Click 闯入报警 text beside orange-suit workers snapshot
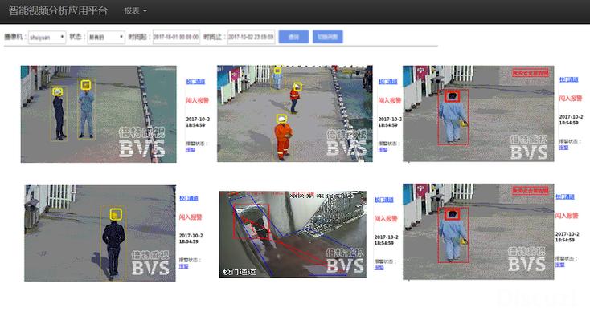This screenshot has width=590, height=316. pyautogui.click(x=389, y=100)
